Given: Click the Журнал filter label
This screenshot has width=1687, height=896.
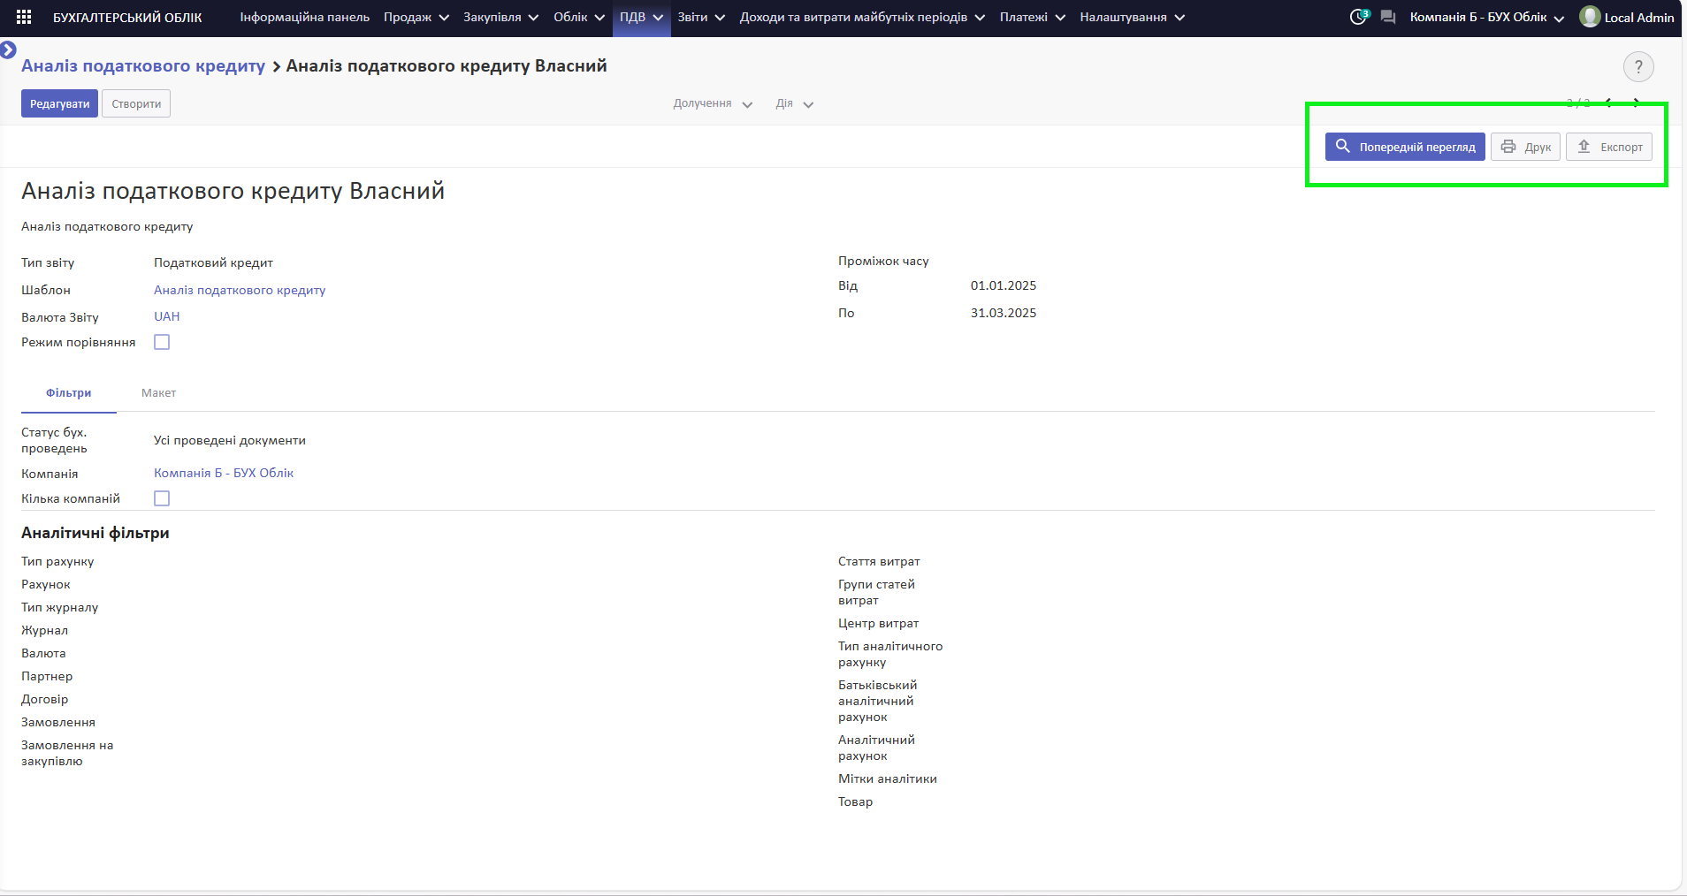Looking at the screenshot, I should pyautogui.click(x=44, y=630).
